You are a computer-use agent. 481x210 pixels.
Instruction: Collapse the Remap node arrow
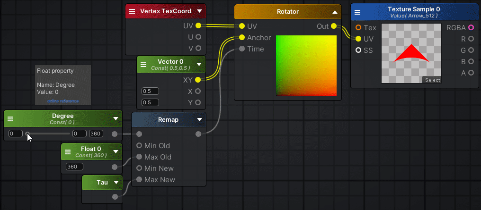199,119
